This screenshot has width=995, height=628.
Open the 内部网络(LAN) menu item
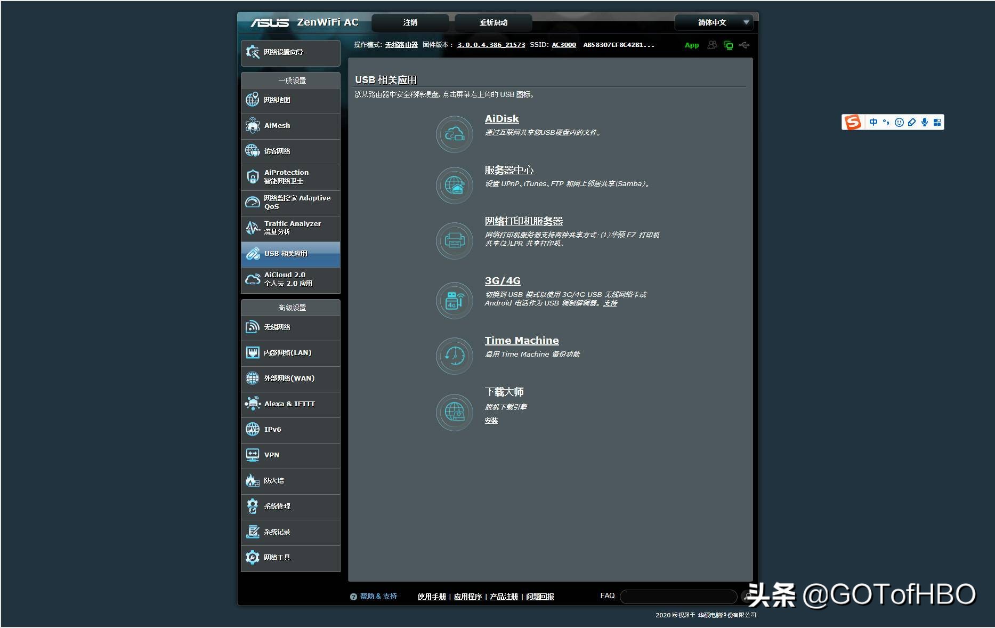click(x=290, y=353)
